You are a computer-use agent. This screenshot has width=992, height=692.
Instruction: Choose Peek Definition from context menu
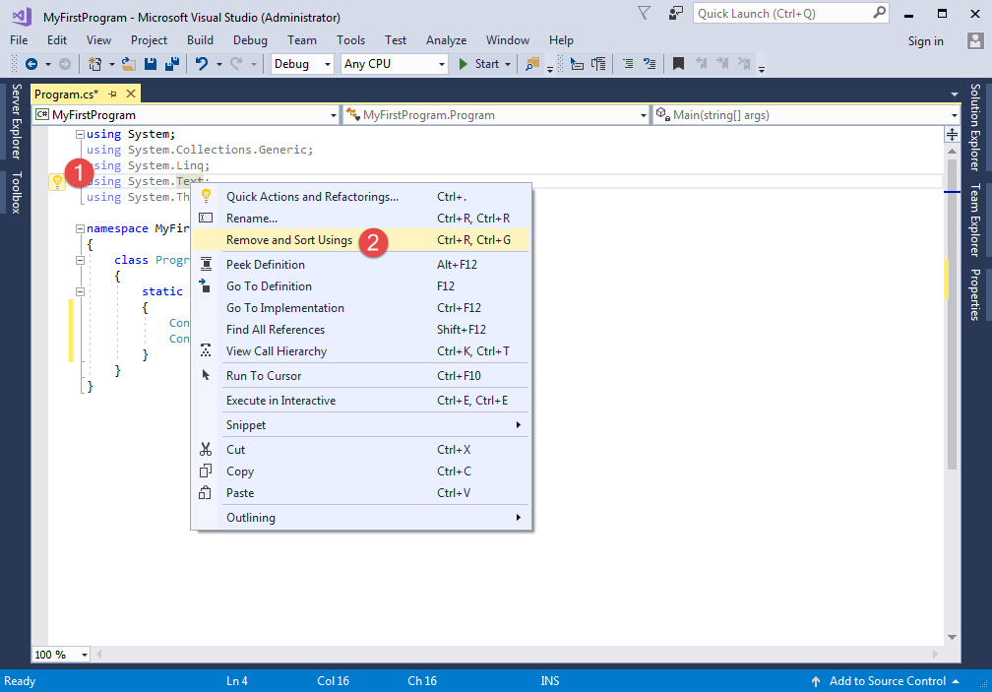[x=360, y=265]
